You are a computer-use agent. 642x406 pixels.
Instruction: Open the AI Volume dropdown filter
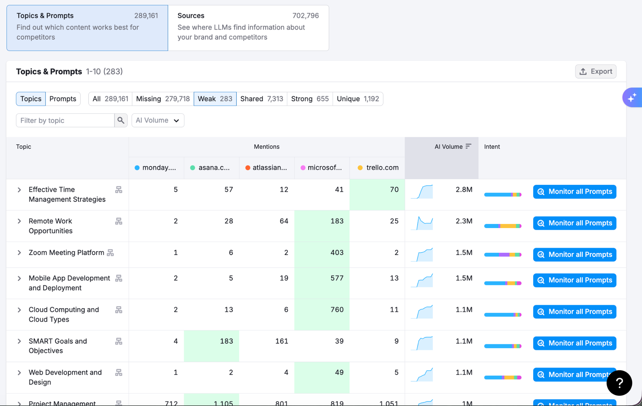point(158,120)
